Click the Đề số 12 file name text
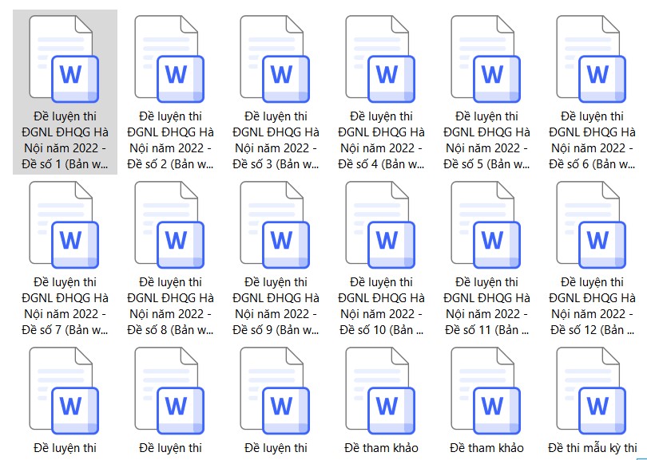Screen dimensions: 647x460 coord(592,306)
